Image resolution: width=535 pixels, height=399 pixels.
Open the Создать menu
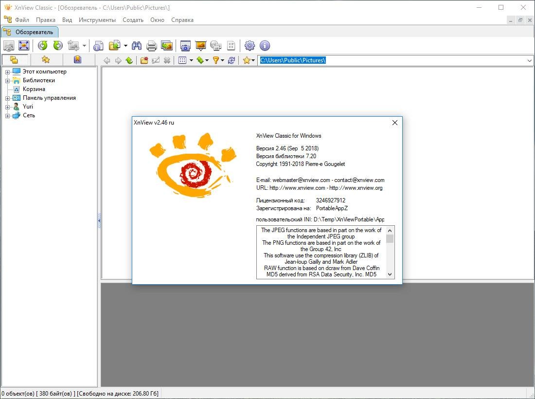point(133,20)
